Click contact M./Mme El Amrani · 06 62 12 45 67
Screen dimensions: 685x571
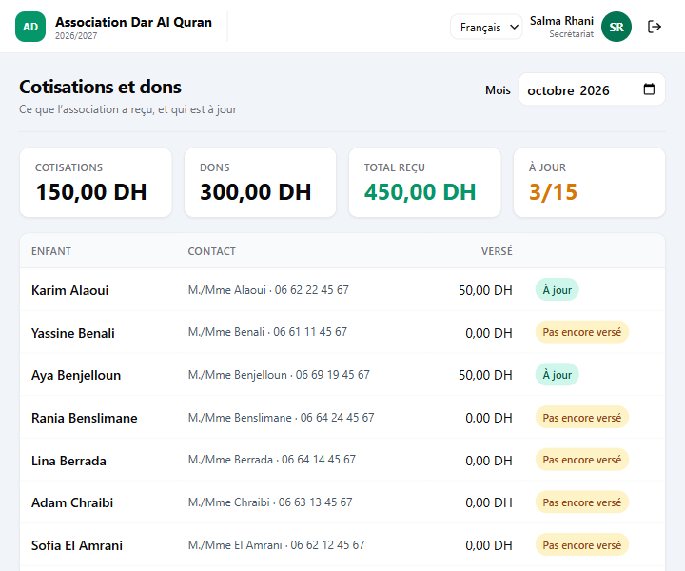[276, 545]
